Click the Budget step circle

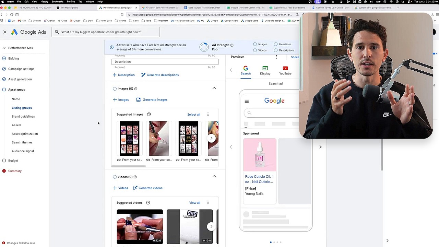(x=4, y=161)
